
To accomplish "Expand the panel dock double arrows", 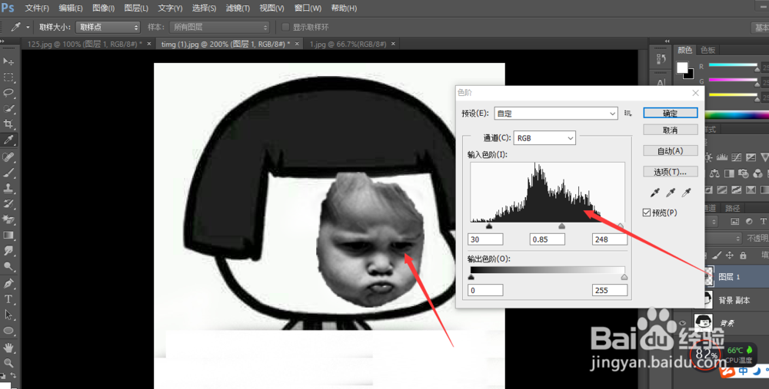I will 667,41.
